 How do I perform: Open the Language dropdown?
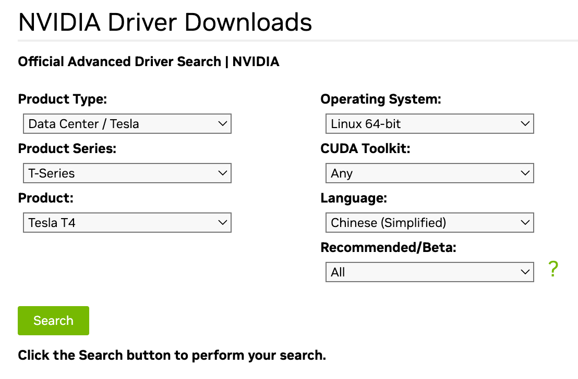click(429, 223)
